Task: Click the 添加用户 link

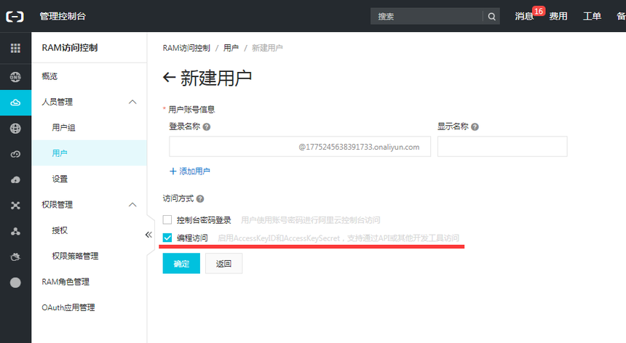Action: pos(190,171)
